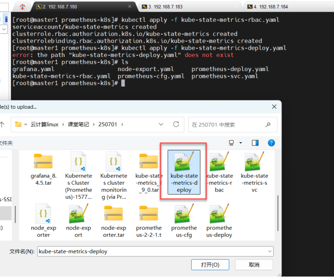Screen dimensions: 334x277
Task: Open the help button in file dialog
Action: tap(271, 143)
